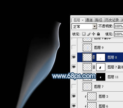The width and height of the screenshot is (123, 108).
Task: Hide the 图层 7 副本 layer
Action: 74,67
